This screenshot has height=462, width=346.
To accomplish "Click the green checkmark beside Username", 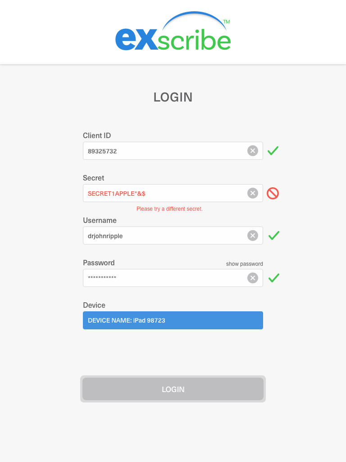I will pos(273,236).
